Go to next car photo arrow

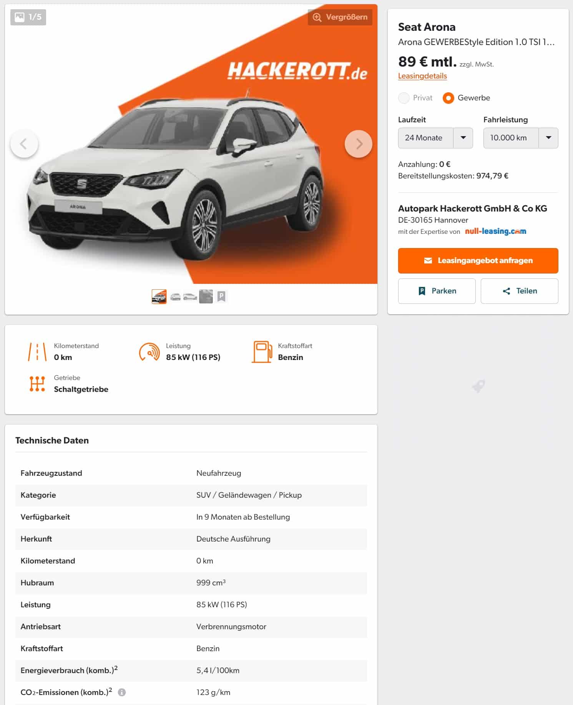point(359,144)
